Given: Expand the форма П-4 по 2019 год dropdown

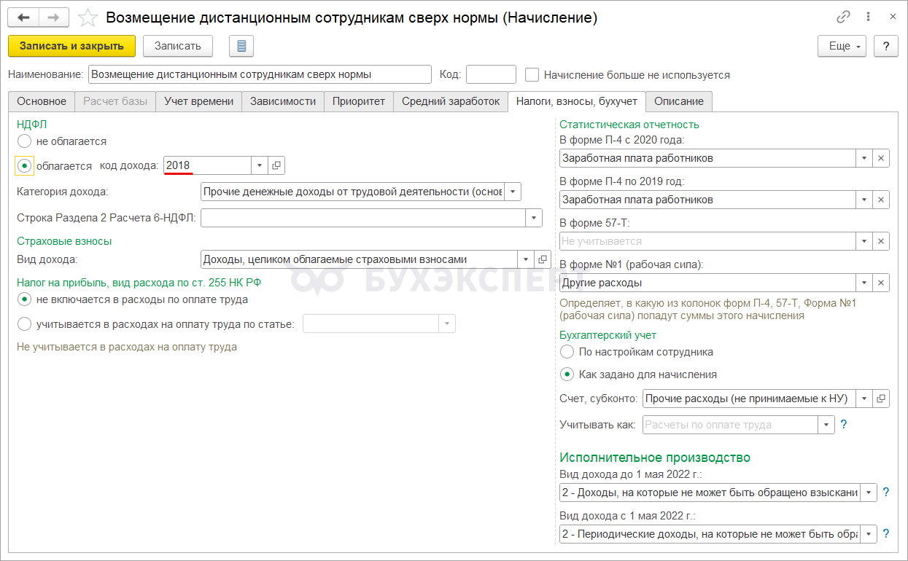Looking at the screenshot, I should 864,200.
